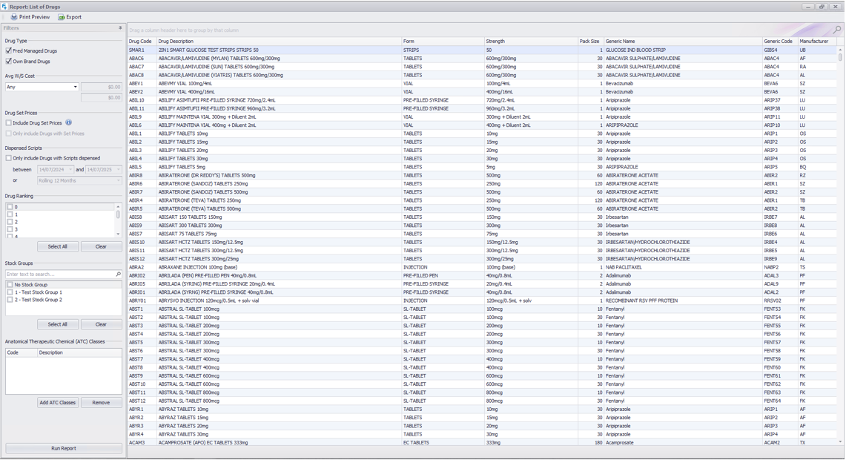846x460 pixels.
Task: Click Remove ATC class button
Action: 101,403
